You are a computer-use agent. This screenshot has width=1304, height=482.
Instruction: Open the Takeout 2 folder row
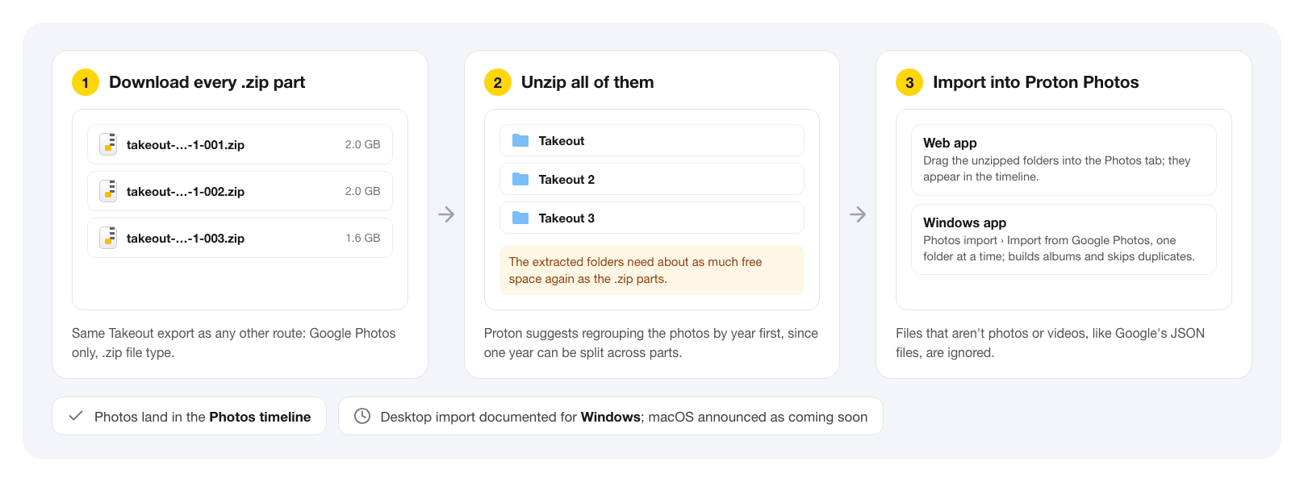(652, 179)
